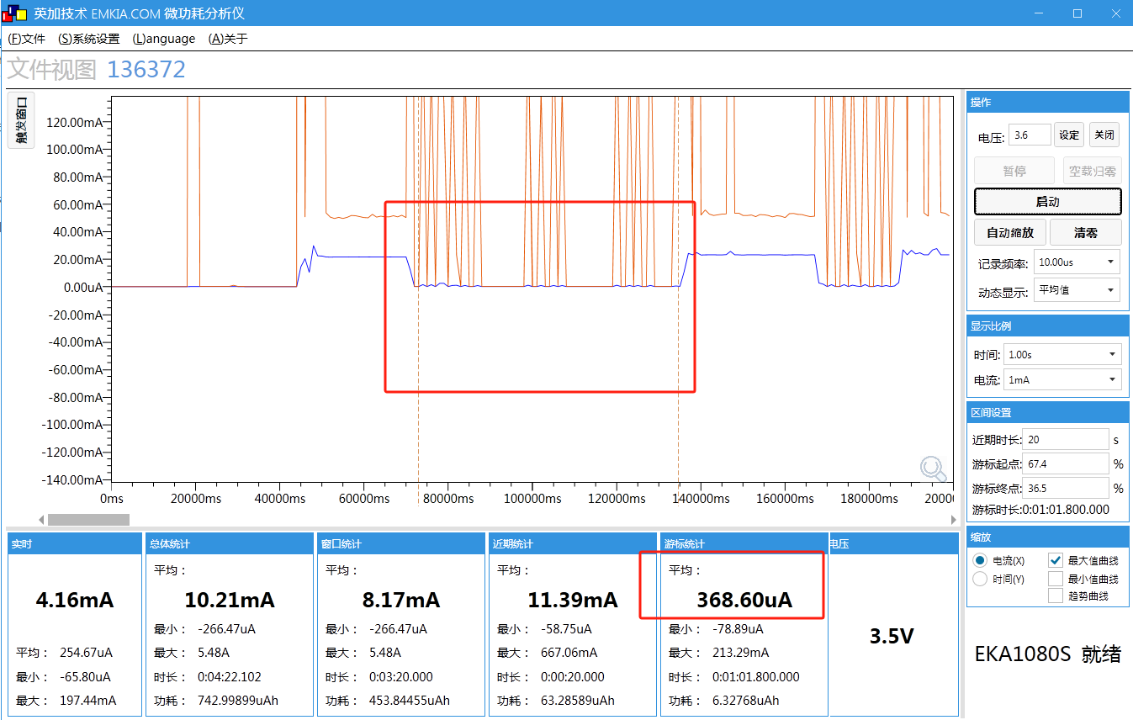
Task: Click the 游标统计 average value 368.60uA
Action: 744,600
